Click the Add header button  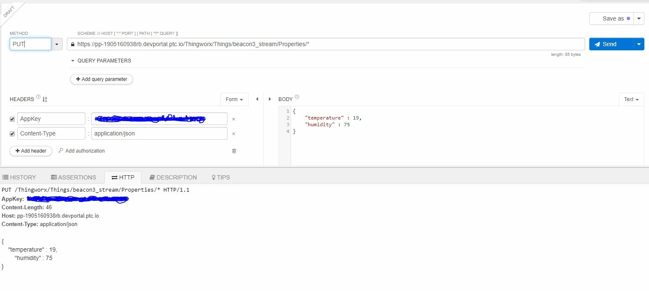[31, 151]
